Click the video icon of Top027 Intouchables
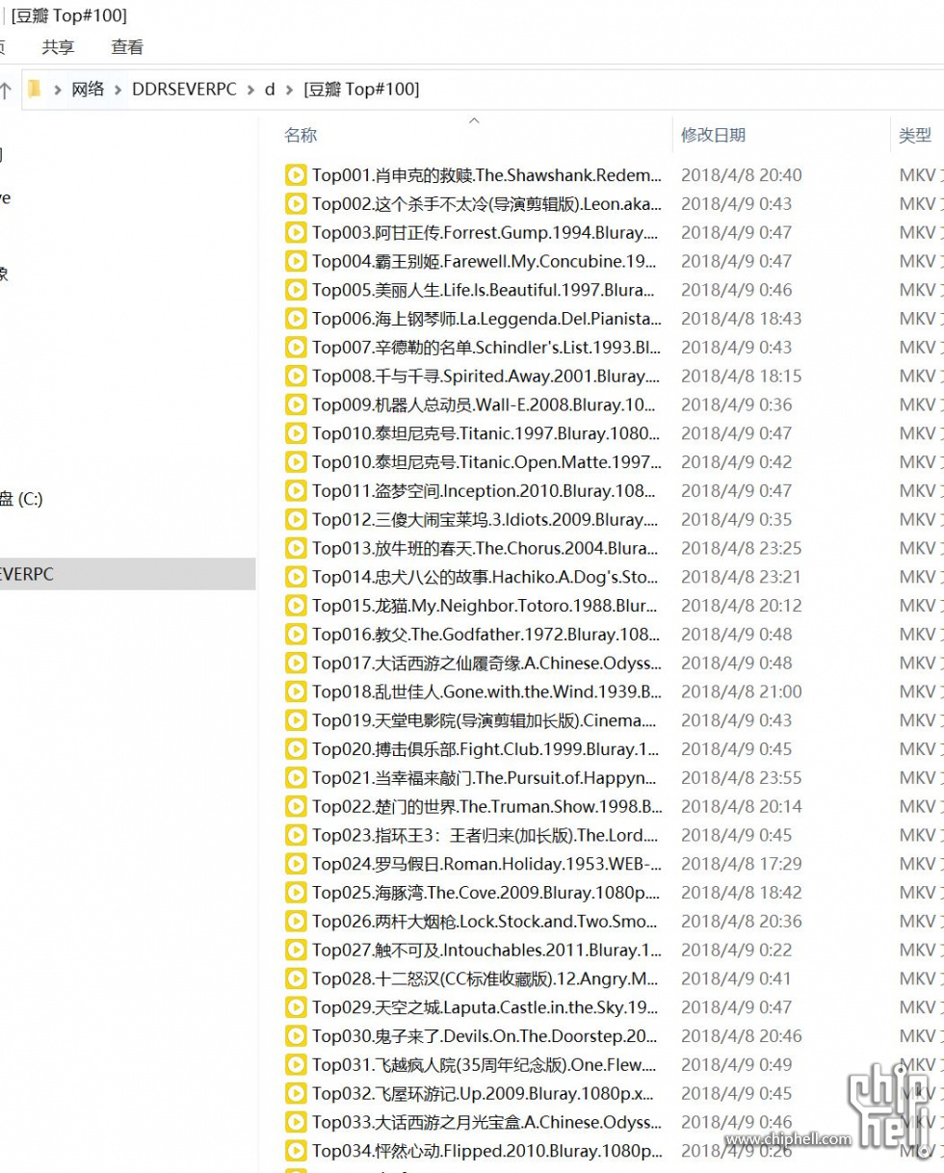The width and height of the screenshot is (944, 1173). pyautogui.click(x=295, y=950)
